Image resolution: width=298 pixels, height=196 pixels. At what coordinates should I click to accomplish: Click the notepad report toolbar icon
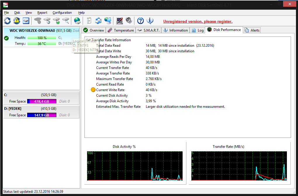pos(89,20)
